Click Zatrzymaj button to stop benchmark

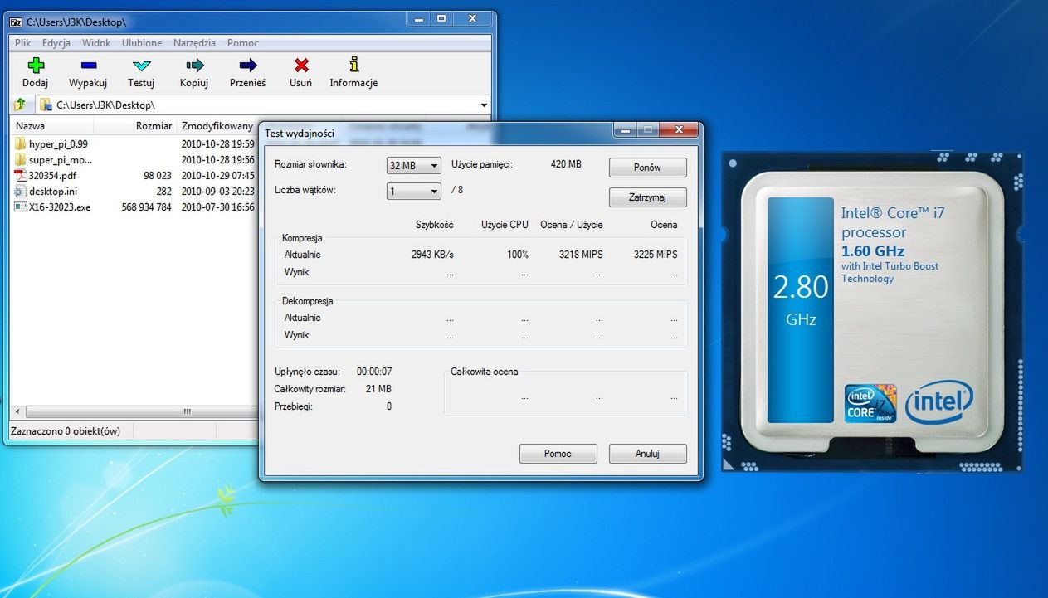[x=647, y=197]
